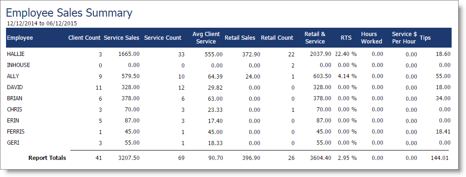Viewport: 466px width, 177px height.
Task: Click the GERI employee name
Action: pos(13,143)
